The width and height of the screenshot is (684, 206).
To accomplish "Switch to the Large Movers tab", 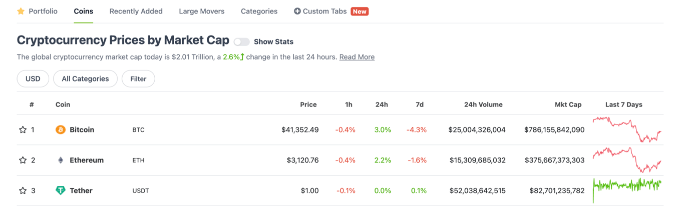I will click(x=202, y=11).
